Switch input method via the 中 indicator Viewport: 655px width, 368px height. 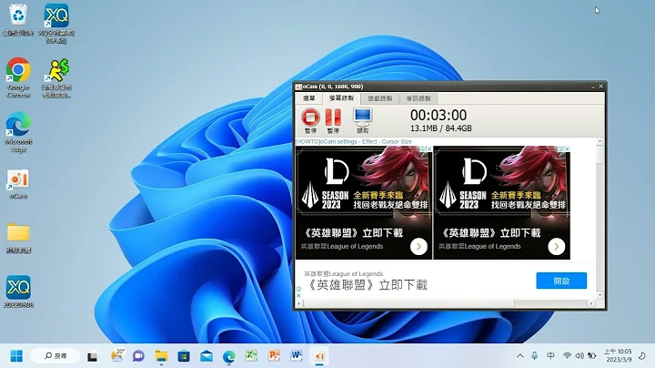pyautogui.click(x=550, y=356)
